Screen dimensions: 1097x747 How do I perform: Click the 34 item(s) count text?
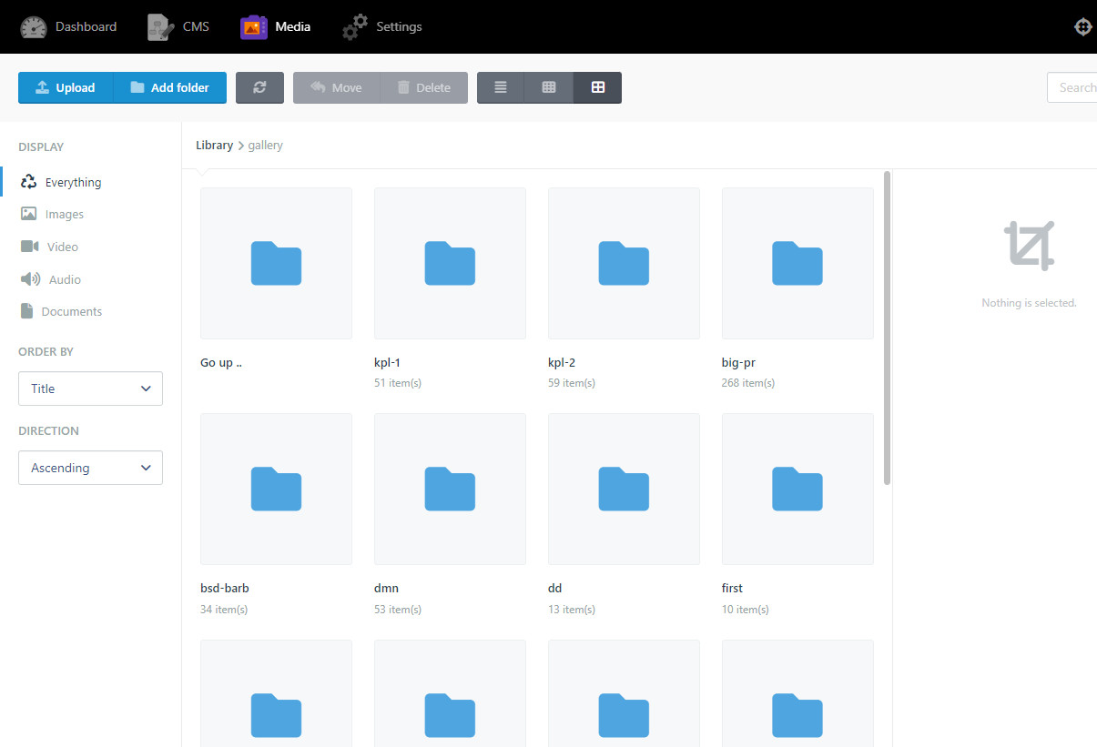click(224, 609)
